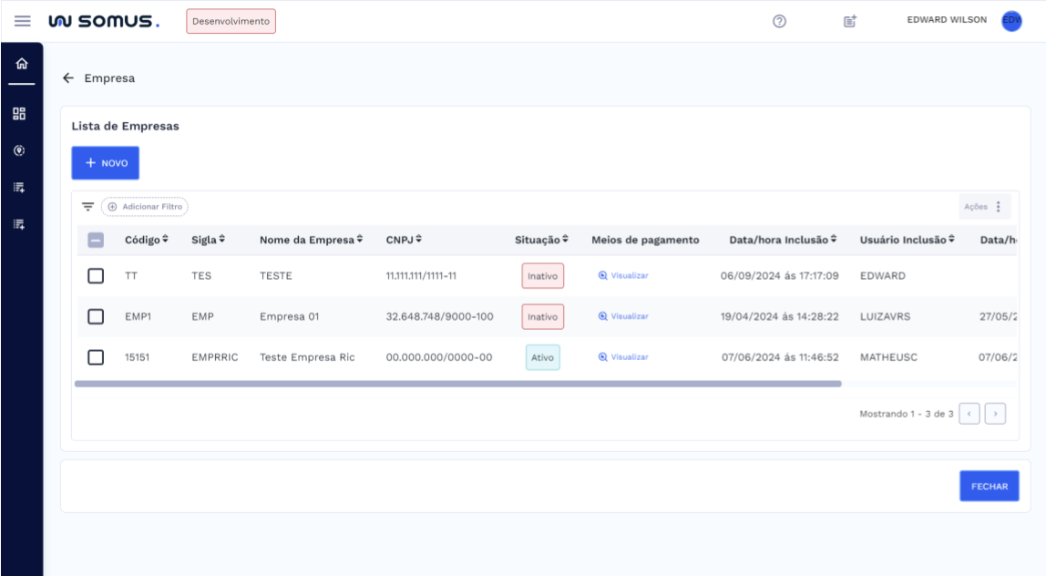The image size is (1046, 576).
Task: Check the Empresa 01 row checkbox
Action: click(95, 316)
